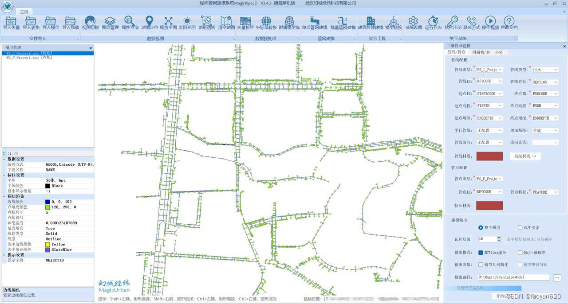Open the 管线图层 PS_L_Proje dropdown
This screenshot has width=568, height=304.
coord(489,70)
